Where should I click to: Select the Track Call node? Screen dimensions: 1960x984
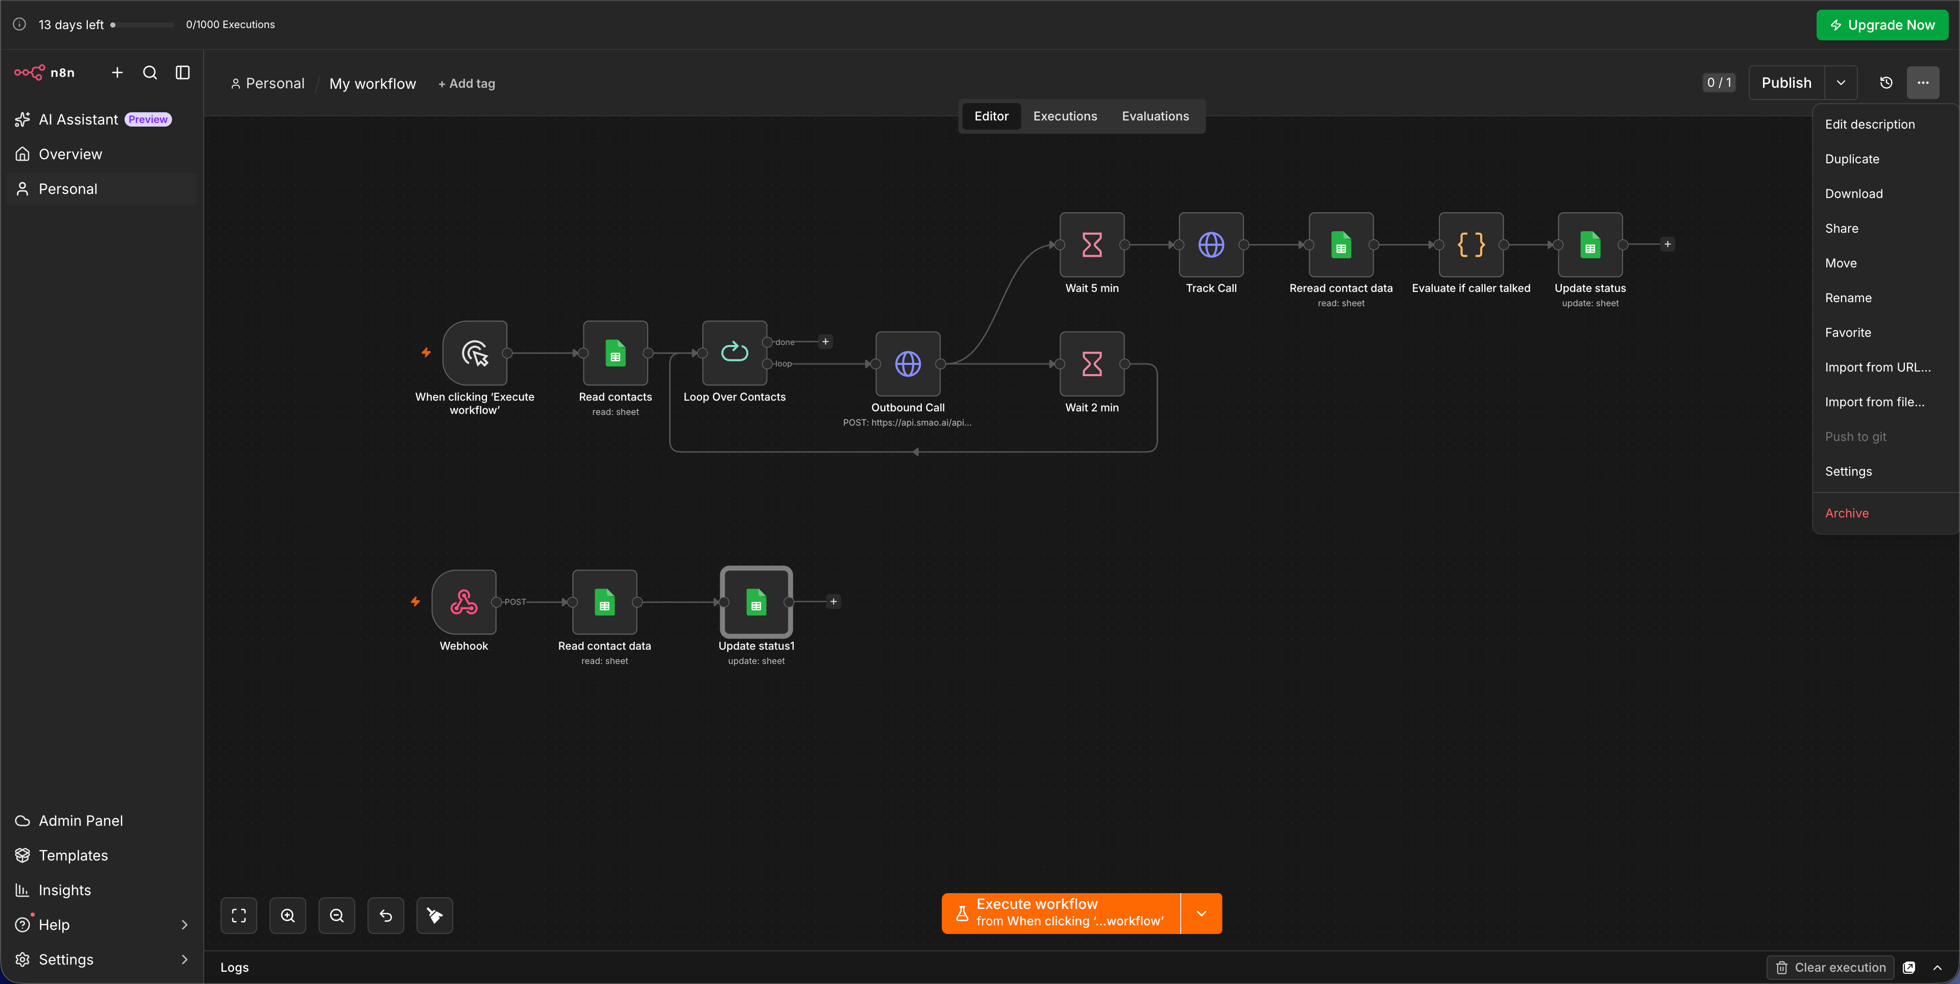(x=1211, y=245)
